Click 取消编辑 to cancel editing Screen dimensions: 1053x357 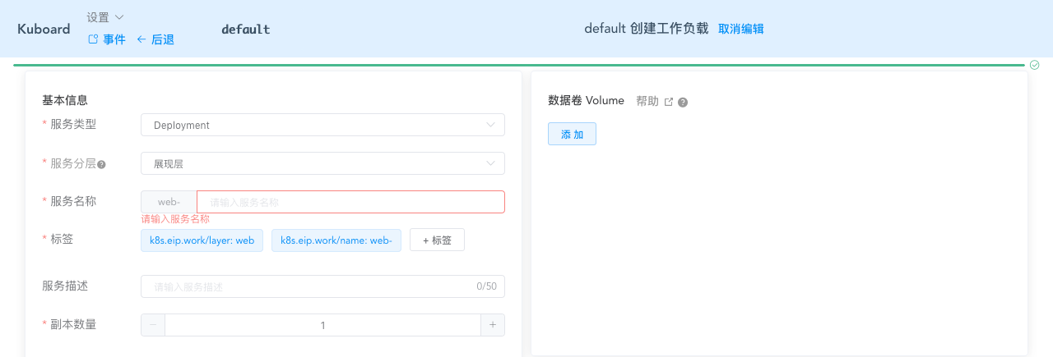pos(740,29)
